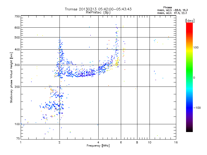Click the y-axis '400' tick label
The width and height of the screenshot is (207, 155).
click(x=17, y=50)
